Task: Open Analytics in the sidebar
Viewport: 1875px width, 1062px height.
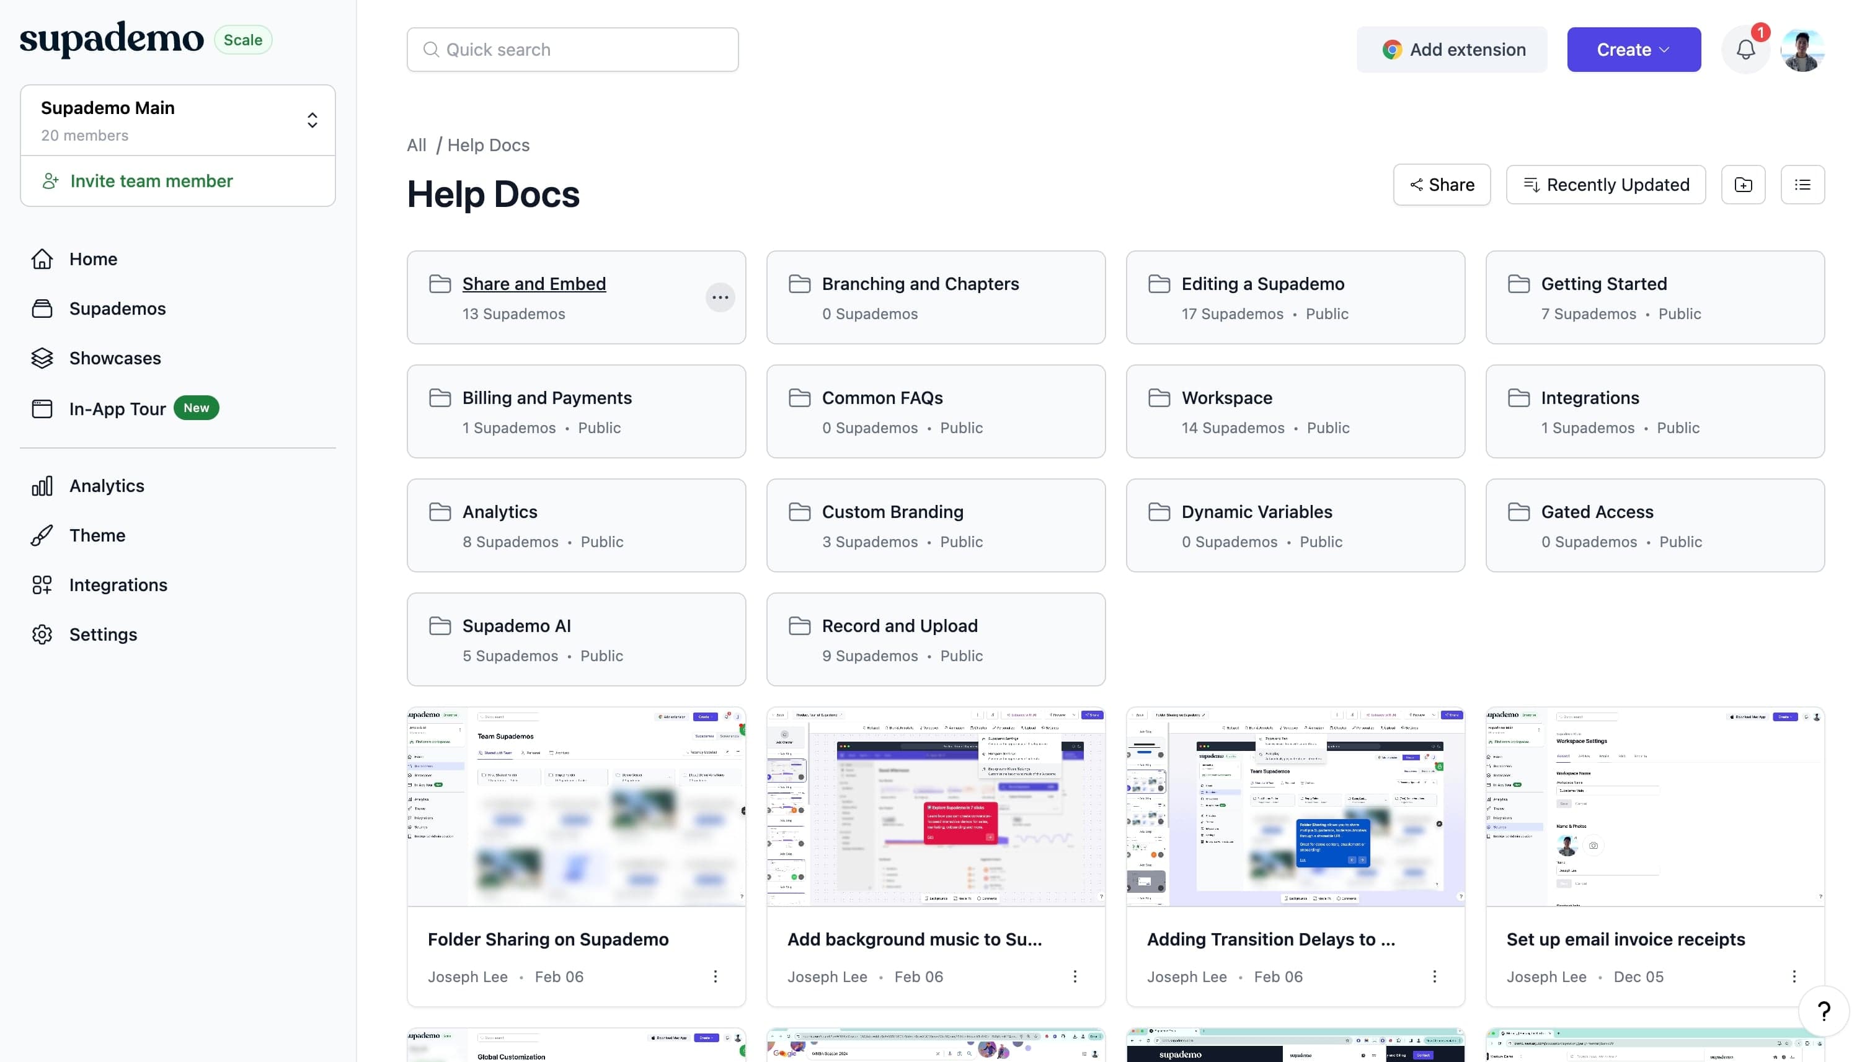Action: (x=107, y=486)
